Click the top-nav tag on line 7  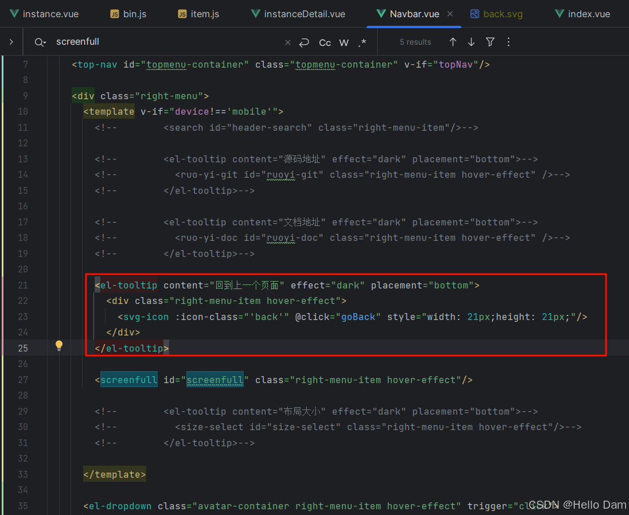[94, 65]
